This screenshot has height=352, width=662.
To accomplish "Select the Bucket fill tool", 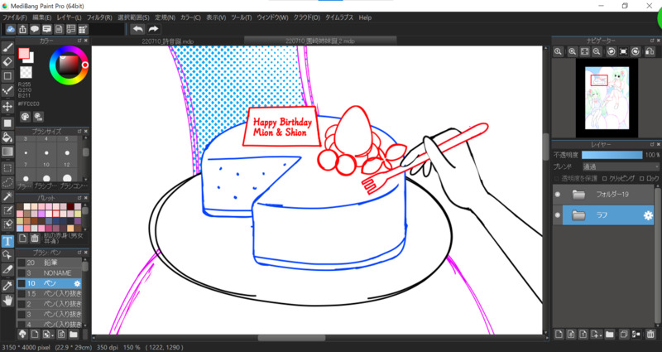I will click(x=7, y=137).
